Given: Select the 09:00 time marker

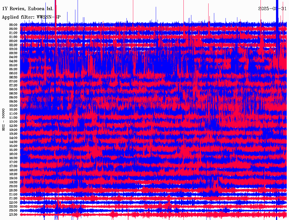Looking at the screenshot, I should tap(13, 98).
